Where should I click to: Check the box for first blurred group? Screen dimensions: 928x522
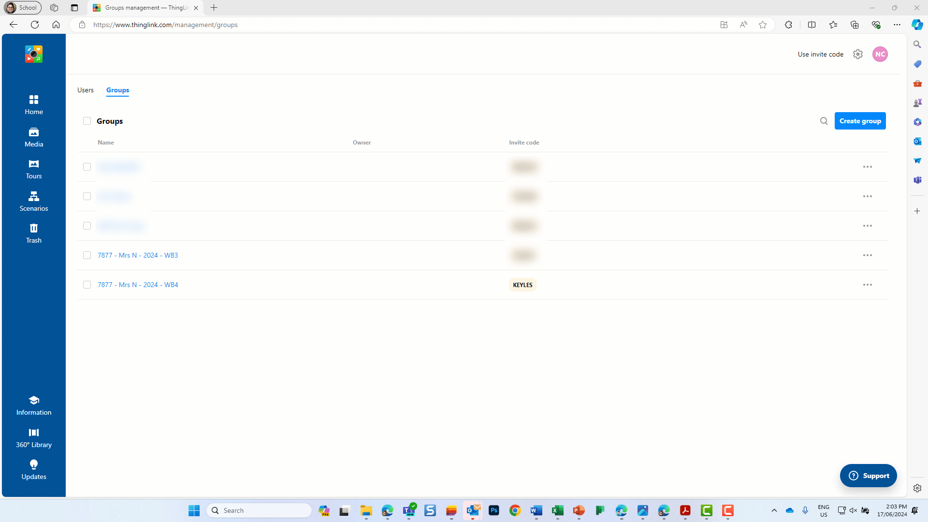(x=87, y=167)
